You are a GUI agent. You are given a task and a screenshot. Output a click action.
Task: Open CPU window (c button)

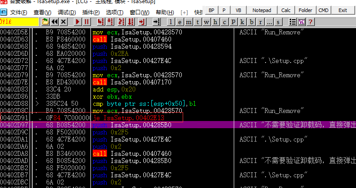click(224, 22)
